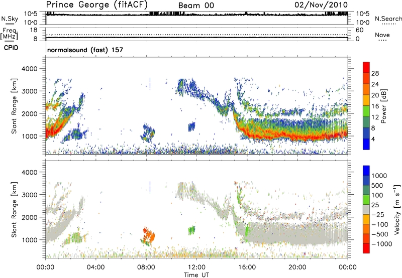Click the 'normalsound (fast) 157' mode text
The width and height of the screenshot is (402, 278).
(85, 50)
